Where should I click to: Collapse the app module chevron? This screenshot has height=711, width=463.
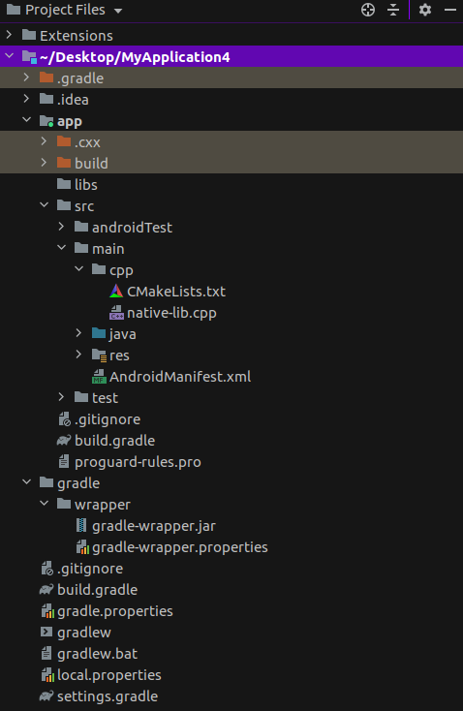pos(27,120)
